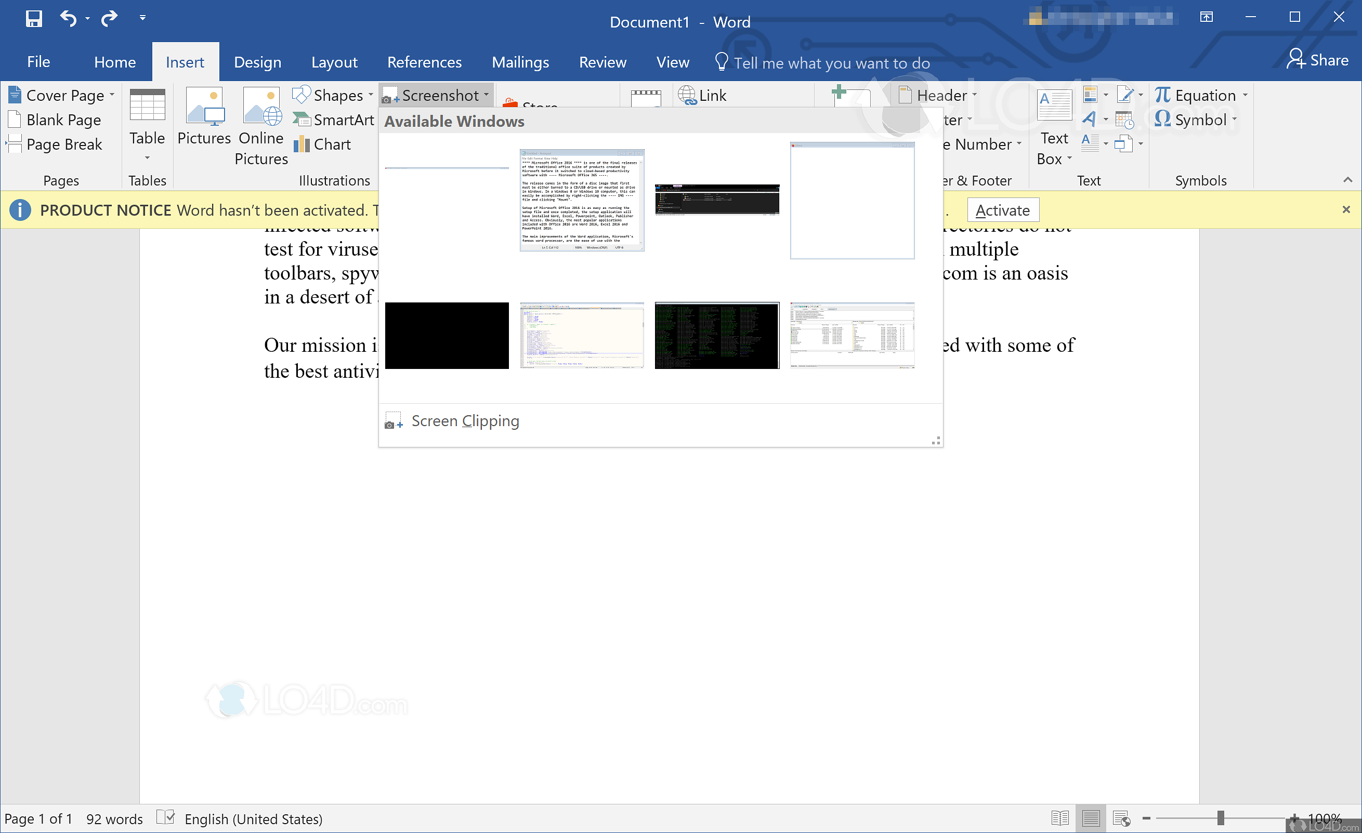The width and height of the screenshot is (1362, 833).
Task: Click the Undo arrow icon
Action: click(x=68, y=18)
